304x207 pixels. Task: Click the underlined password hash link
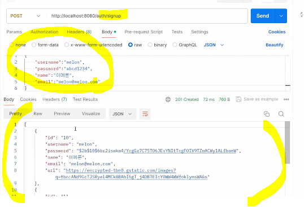[x=180, y=151]
